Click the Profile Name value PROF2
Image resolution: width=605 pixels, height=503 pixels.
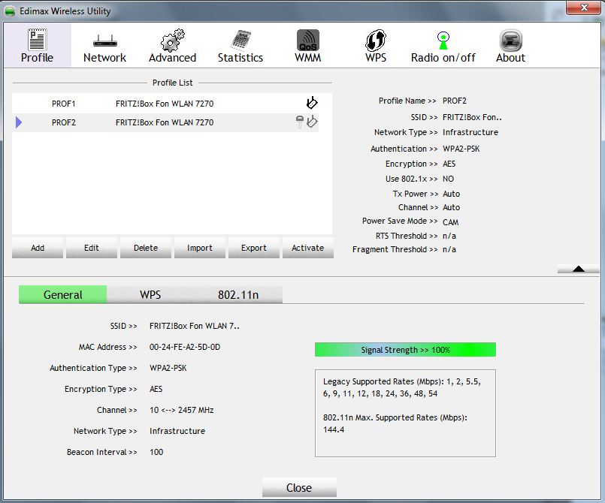coord(455,101)
